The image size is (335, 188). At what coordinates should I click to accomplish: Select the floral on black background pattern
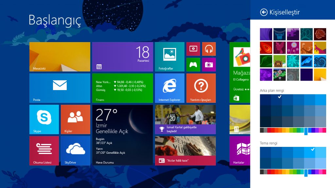(279, 75)
